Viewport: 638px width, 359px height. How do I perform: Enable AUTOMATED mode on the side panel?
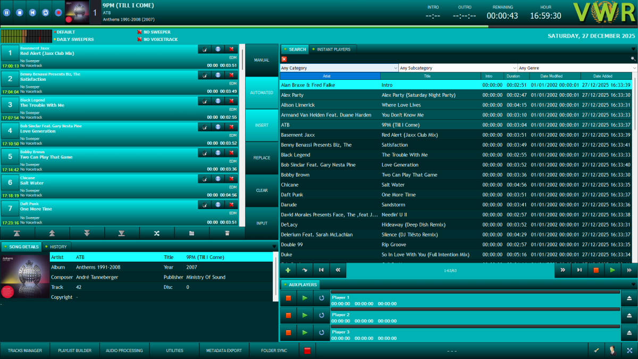tap(262, 92)
